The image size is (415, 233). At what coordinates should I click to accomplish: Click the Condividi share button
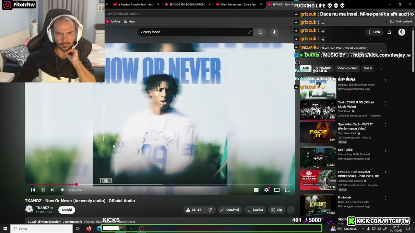coord(230,210)
